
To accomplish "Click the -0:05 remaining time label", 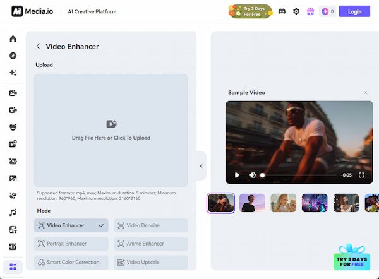I will click(346, 175).
